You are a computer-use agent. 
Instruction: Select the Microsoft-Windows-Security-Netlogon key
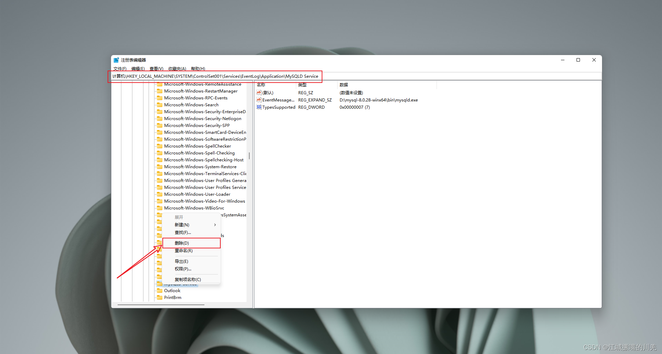pyautogui.click(x=203, y=119)
